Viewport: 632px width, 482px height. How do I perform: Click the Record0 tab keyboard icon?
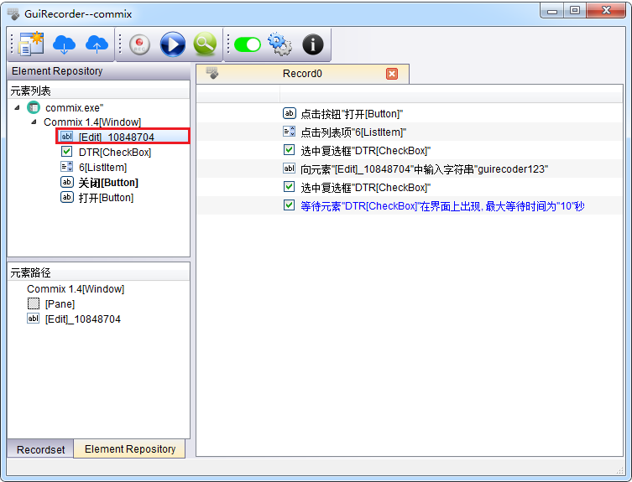pos(212,73)
